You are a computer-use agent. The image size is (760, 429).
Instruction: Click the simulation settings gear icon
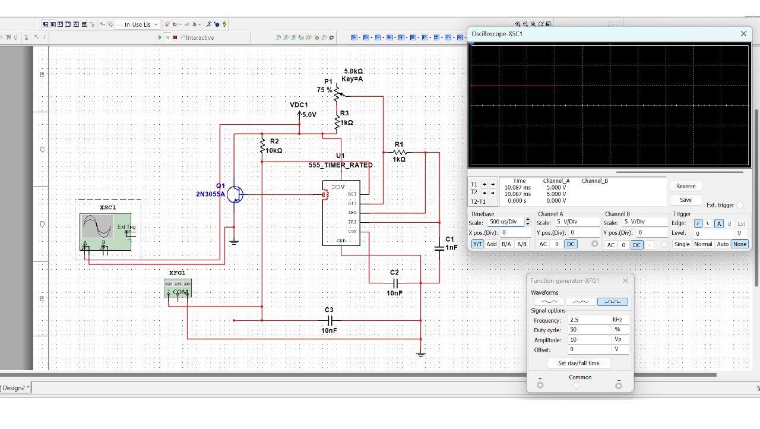tap(331, 37)
